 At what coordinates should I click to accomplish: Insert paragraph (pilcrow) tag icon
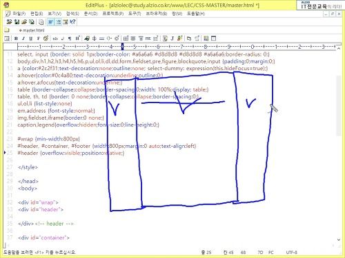pyautogui.click(x=70, y=39)
